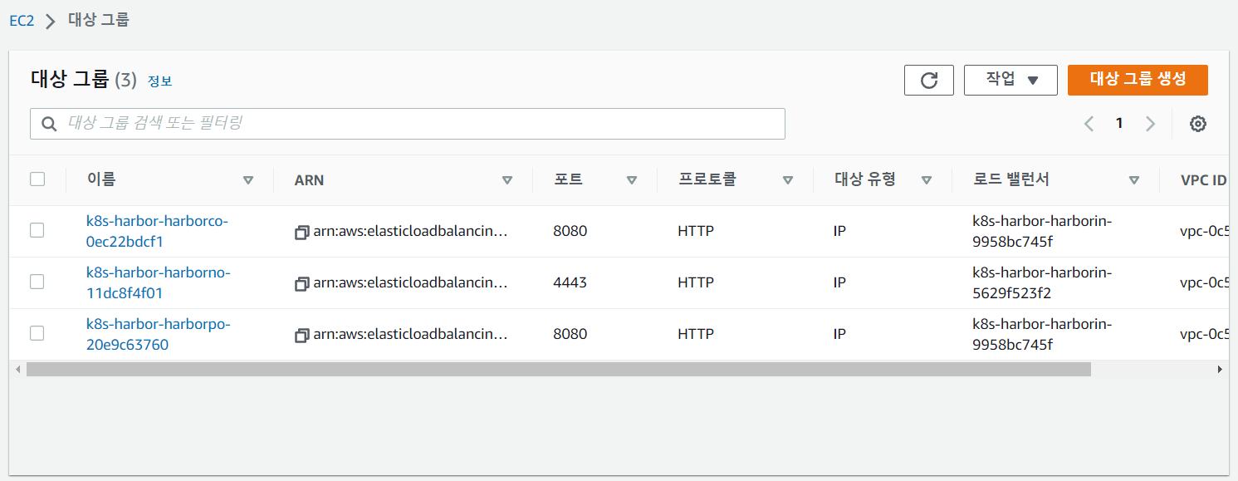Image resolution: width=1238 pixels, height=481 pixels.
Task: Click the search magnifier icon
Action: tap(50, 124)
